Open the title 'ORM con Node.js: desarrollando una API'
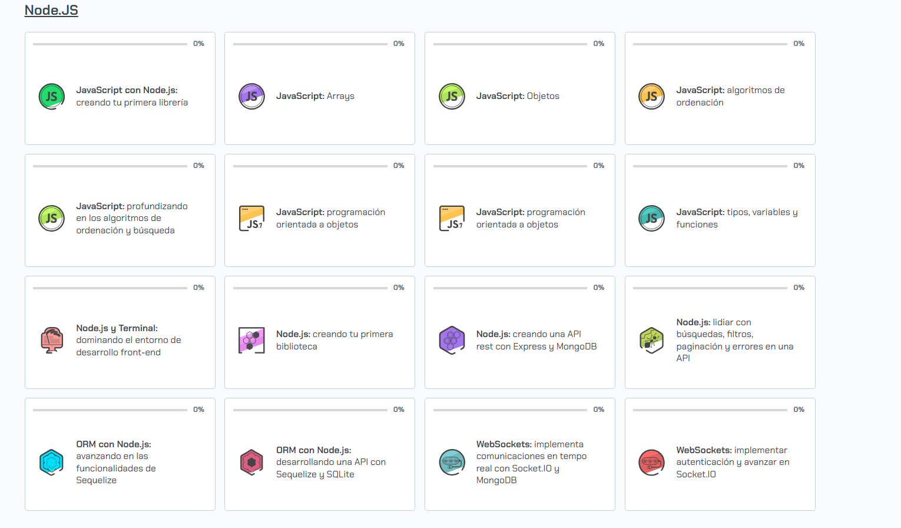 click(331, 462)
